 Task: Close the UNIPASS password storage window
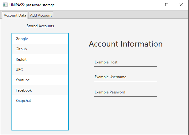pos(181,5)
